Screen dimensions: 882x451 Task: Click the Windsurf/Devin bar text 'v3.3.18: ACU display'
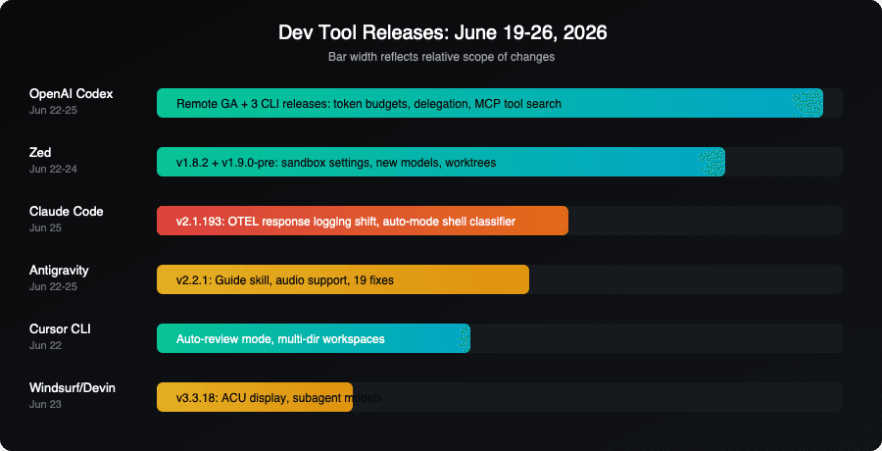pyautogui.click(x=232, y=398)
